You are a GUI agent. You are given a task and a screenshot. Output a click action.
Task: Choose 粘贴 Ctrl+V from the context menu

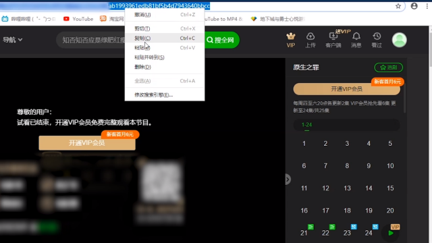[165, 48]
